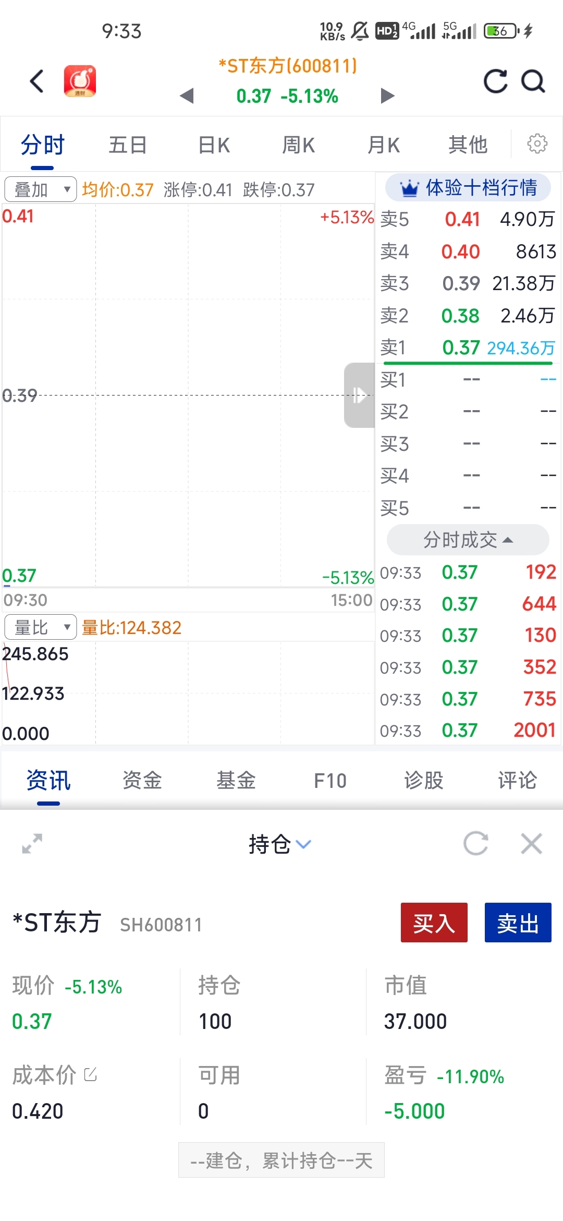Screen dimensions: 563x1221
Task: Switch to the 日K chart tab
Action: pos(214,145)
